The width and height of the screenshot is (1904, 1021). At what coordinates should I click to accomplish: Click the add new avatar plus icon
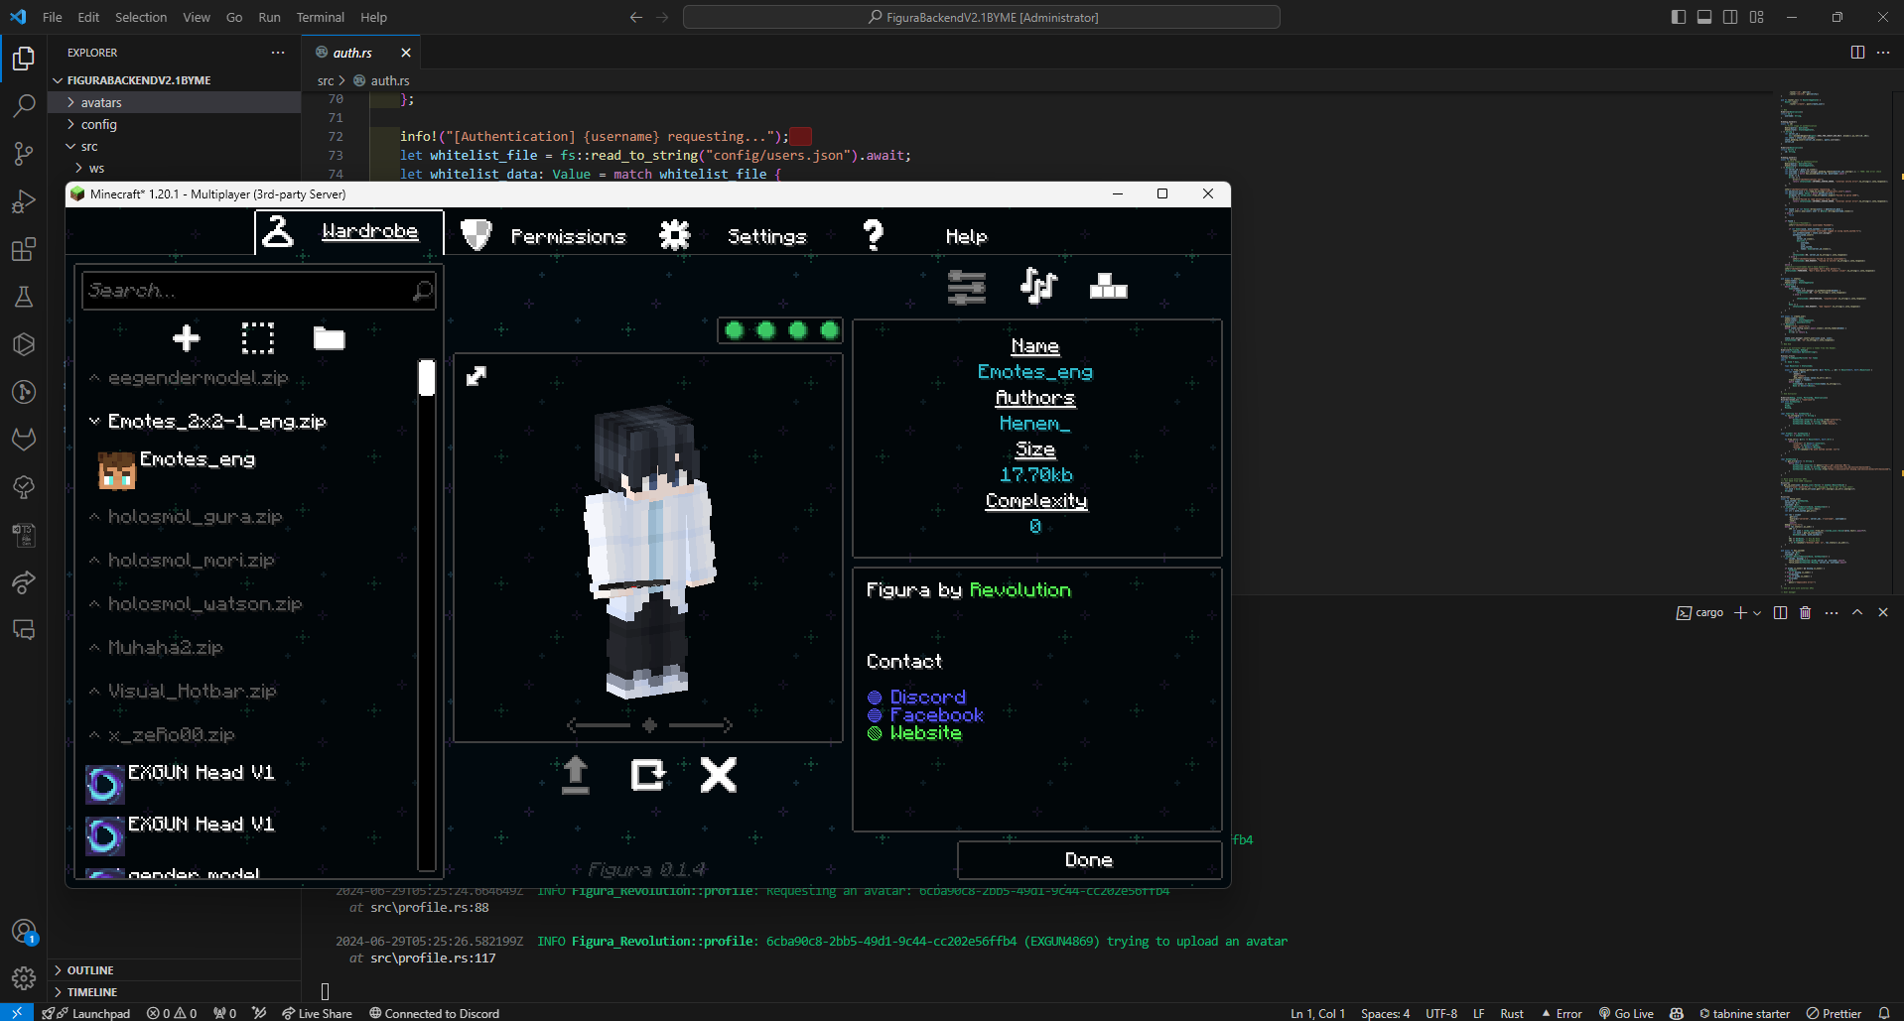186,338
